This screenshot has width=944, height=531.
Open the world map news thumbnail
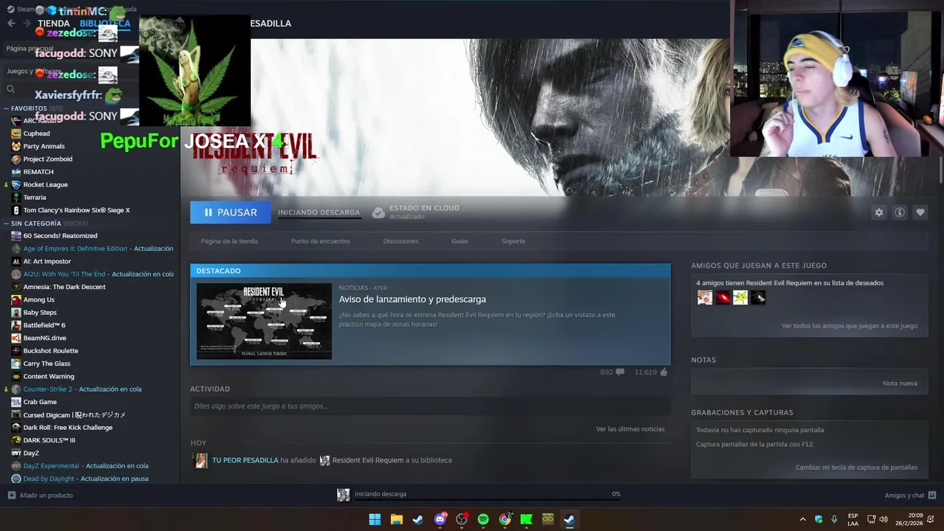264,321
